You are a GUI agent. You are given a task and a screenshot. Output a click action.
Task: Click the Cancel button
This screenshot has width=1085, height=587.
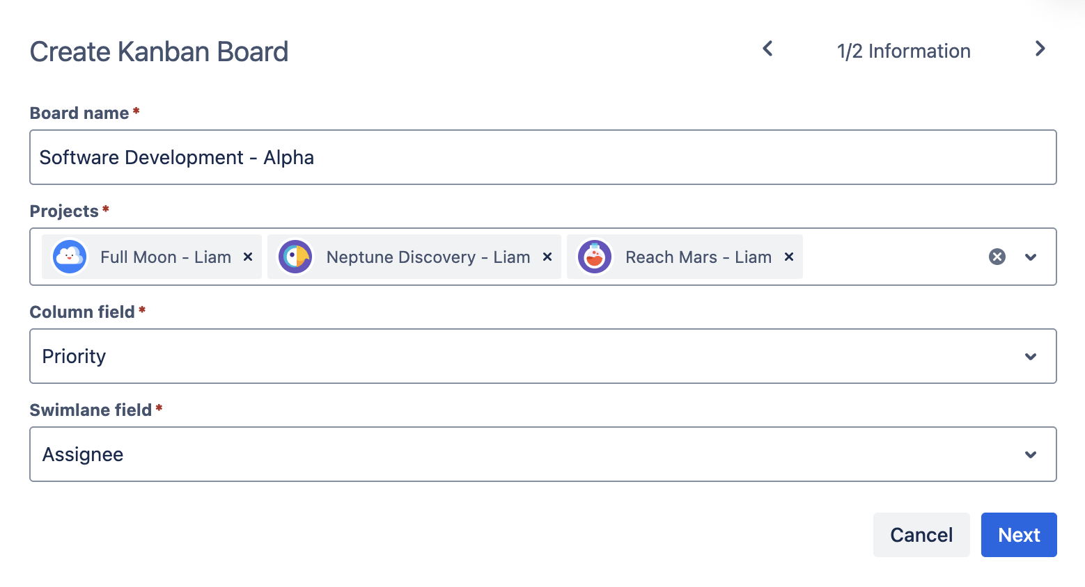pos(921,535)
